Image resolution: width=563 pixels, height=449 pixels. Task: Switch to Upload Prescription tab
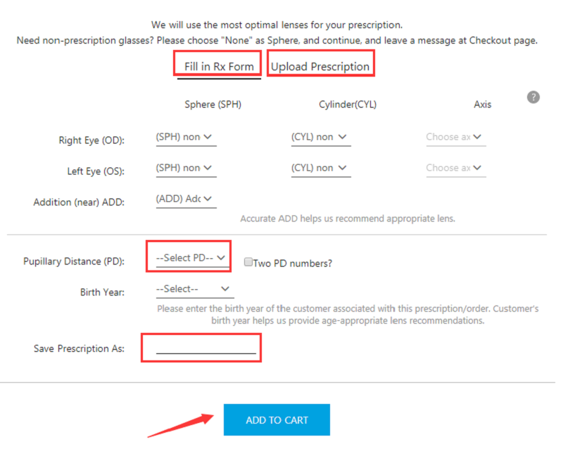(x=320, y=66)
